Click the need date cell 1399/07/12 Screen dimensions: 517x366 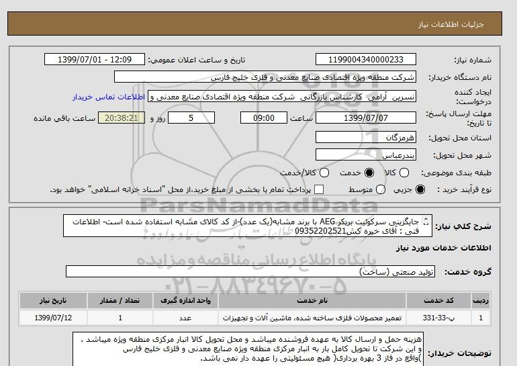53,318
